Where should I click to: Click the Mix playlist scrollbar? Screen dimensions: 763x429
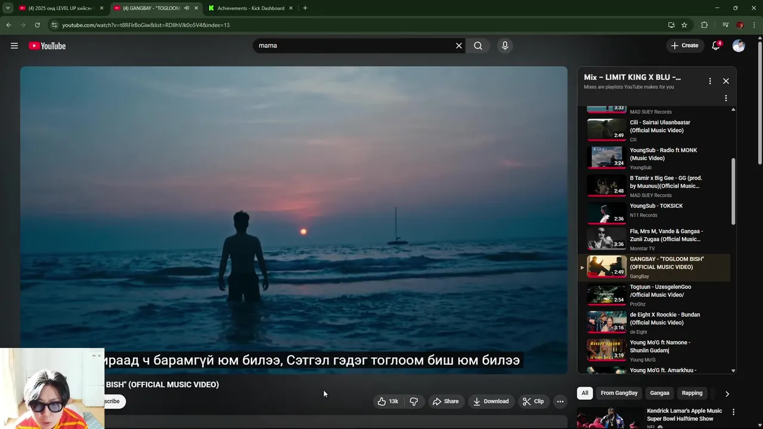pos(733,191)
